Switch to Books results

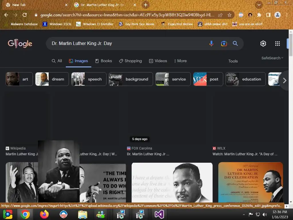(104, 61)
